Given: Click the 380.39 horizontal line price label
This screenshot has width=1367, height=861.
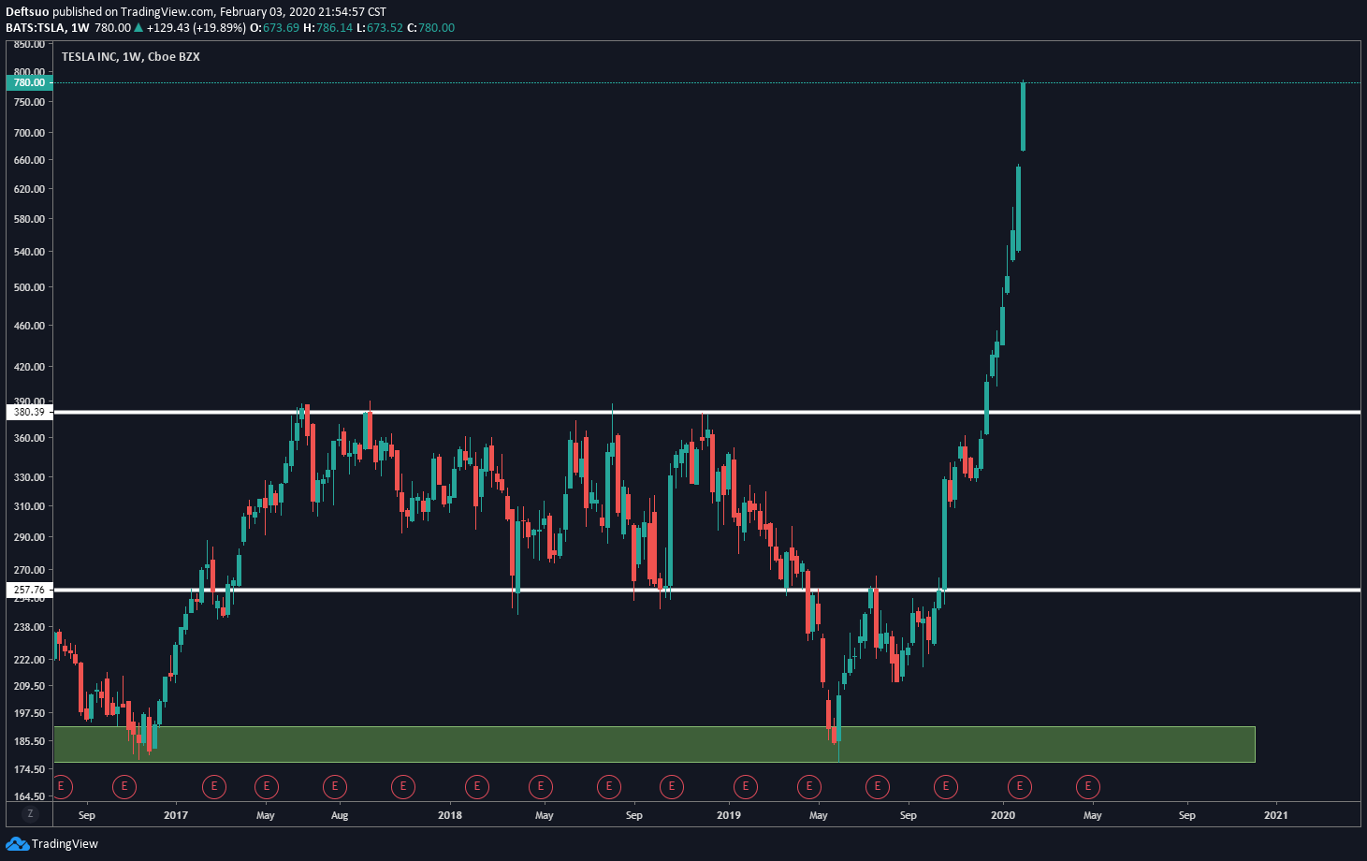Looking at the screenshot, I should coord(28,412).
